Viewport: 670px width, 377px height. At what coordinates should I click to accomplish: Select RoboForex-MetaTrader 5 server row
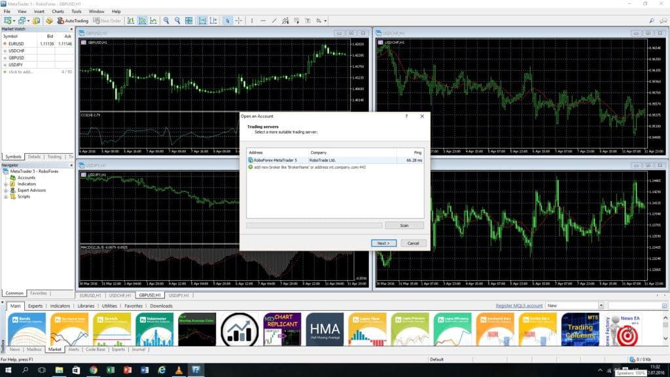point(335,160)
